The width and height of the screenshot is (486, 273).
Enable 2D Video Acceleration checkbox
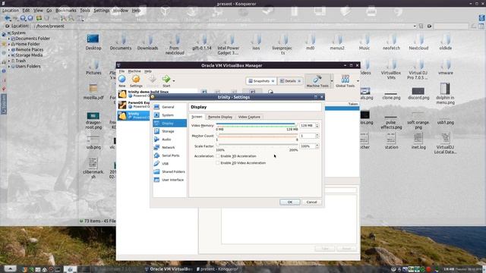point(218,163)
